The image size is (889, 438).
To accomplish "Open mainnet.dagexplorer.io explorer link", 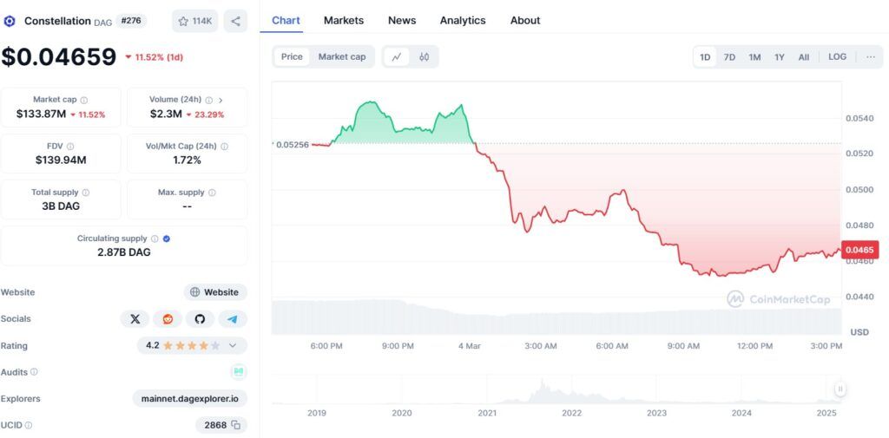I will point(190,398).
